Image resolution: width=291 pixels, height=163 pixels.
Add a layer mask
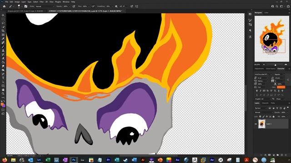pos(270,155)
